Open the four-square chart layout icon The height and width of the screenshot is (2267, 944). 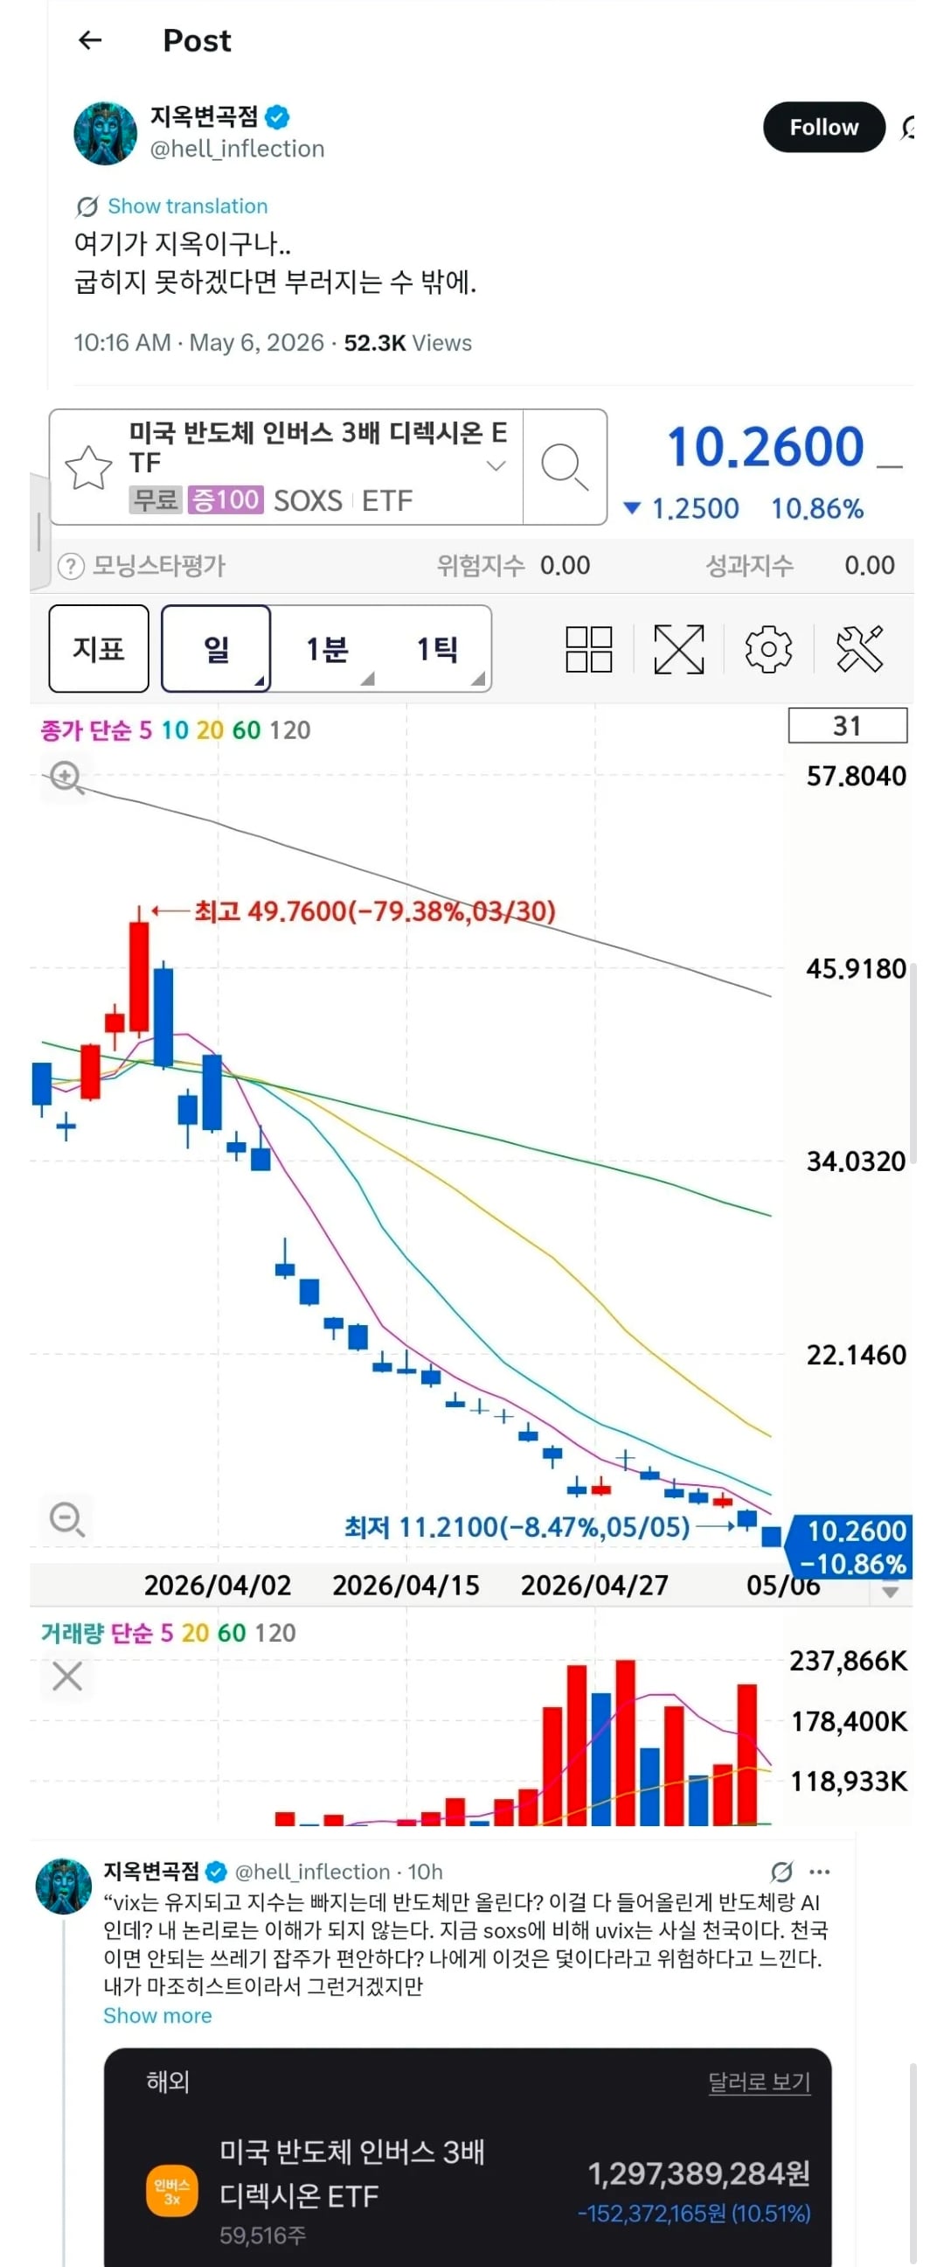(x=588, y=650)
